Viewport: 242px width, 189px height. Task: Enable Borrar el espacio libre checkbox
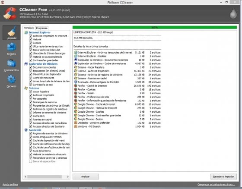[x=31, y=161]
